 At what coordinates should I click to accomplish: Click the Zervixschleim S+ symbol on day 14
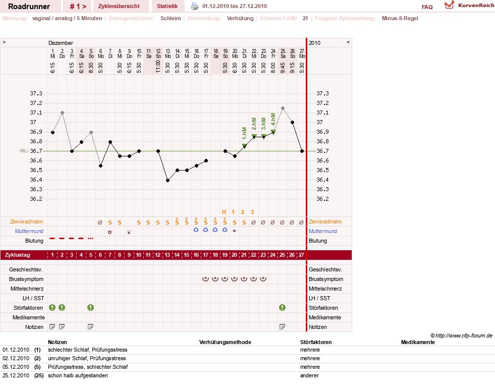[x=177, y=221]
